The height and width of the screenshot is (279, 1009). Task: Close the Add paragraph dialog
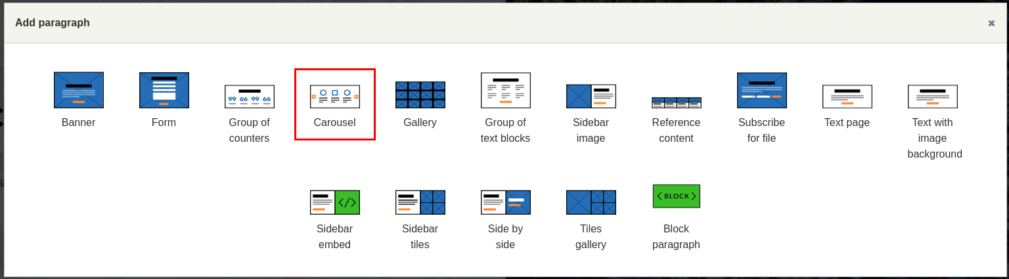(991, 23)
